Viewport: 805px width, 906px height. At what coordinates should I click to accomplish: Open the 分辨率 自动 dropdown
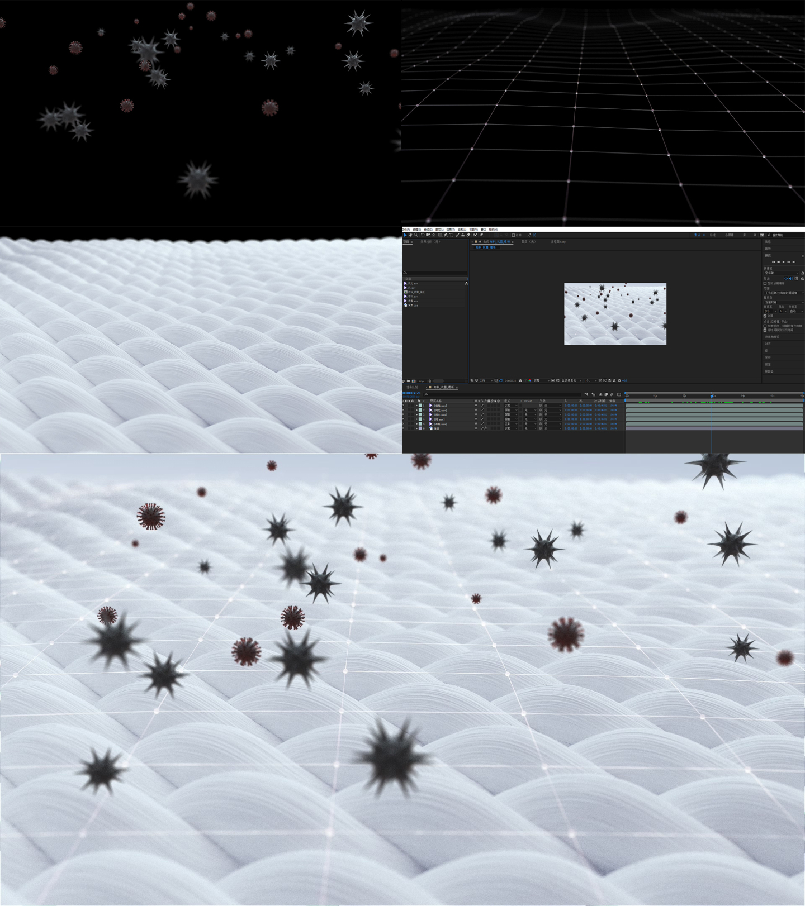[797, 311]
